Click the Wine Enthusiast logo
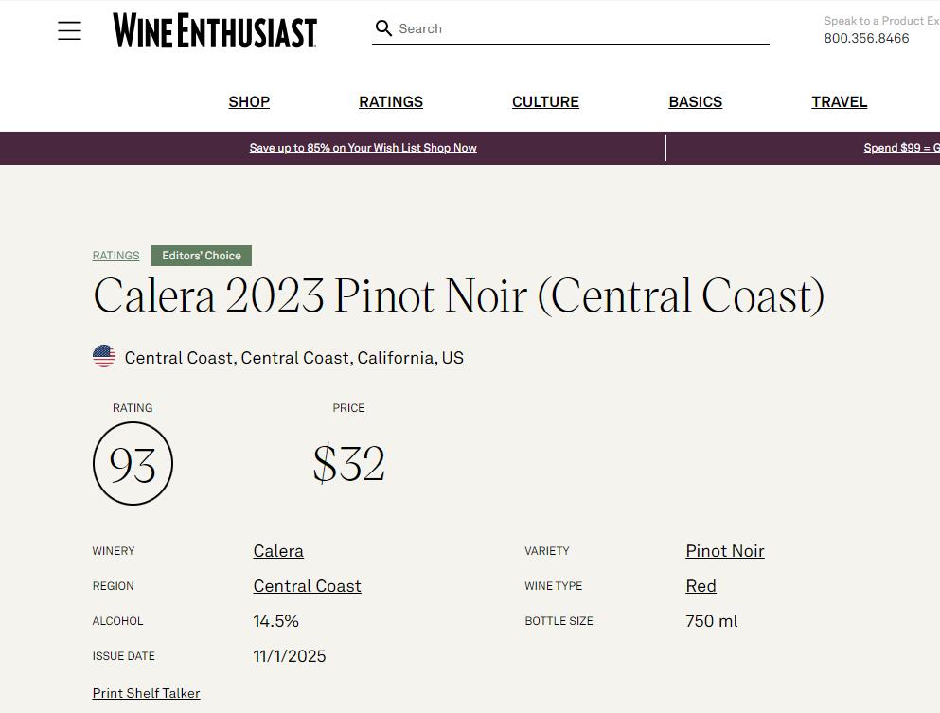 [x=215, y=30]
